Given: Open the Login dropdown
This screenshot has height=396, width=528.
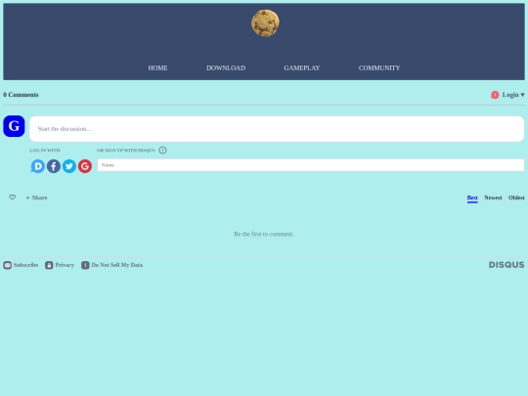Looking at the screenshot, I should (x=513, y=95).
